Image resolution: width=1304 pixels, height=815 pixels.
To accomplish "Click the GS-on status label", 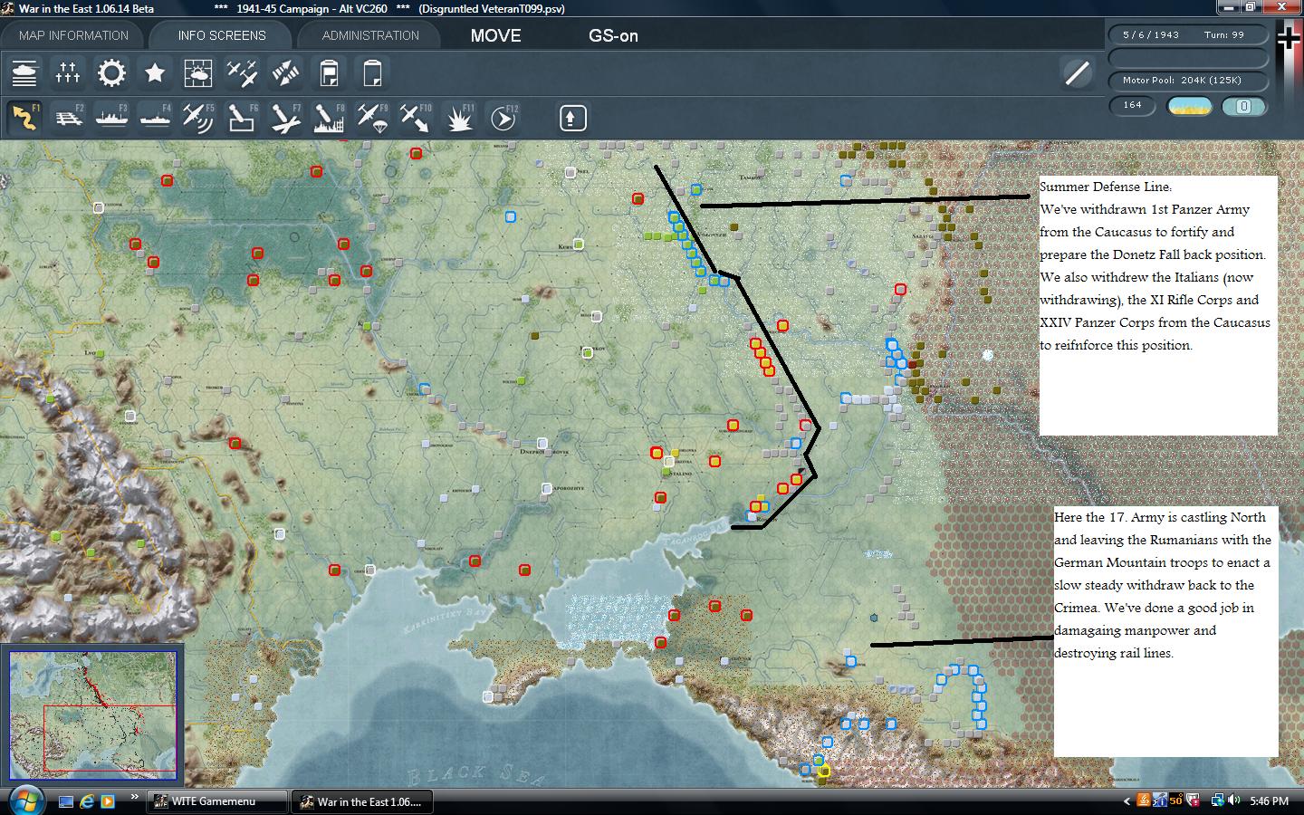I will click(613, 35).
